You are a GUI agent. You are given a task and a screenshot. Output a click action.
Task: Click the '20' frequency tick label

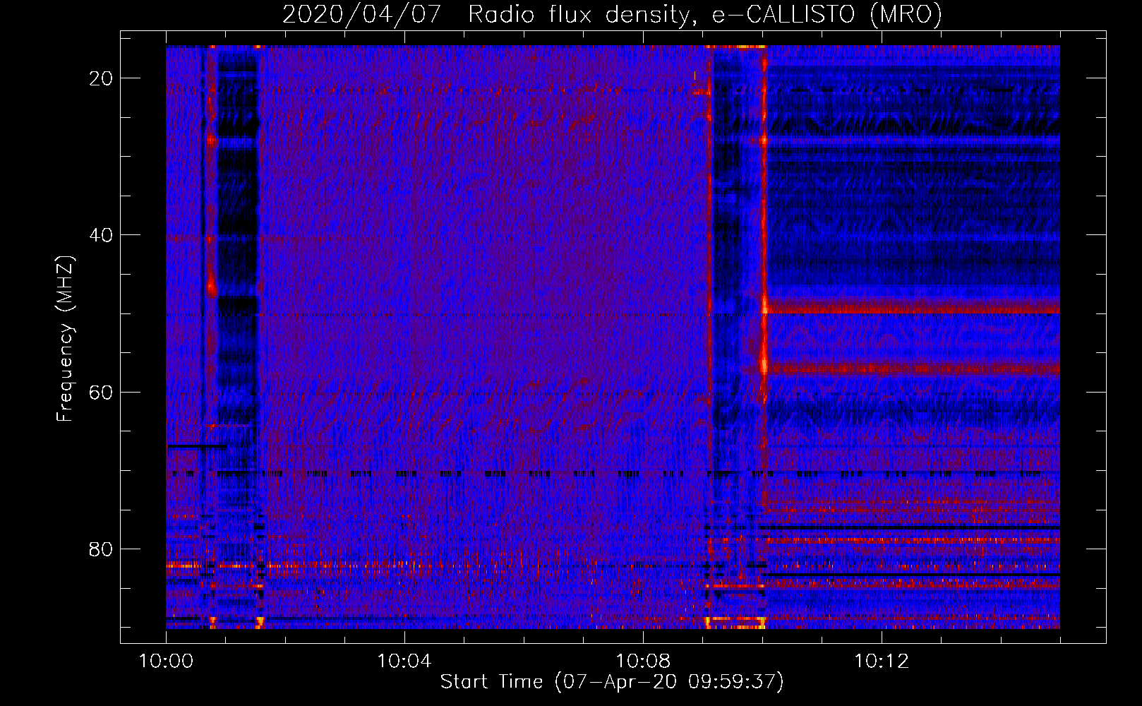point(101,78)
